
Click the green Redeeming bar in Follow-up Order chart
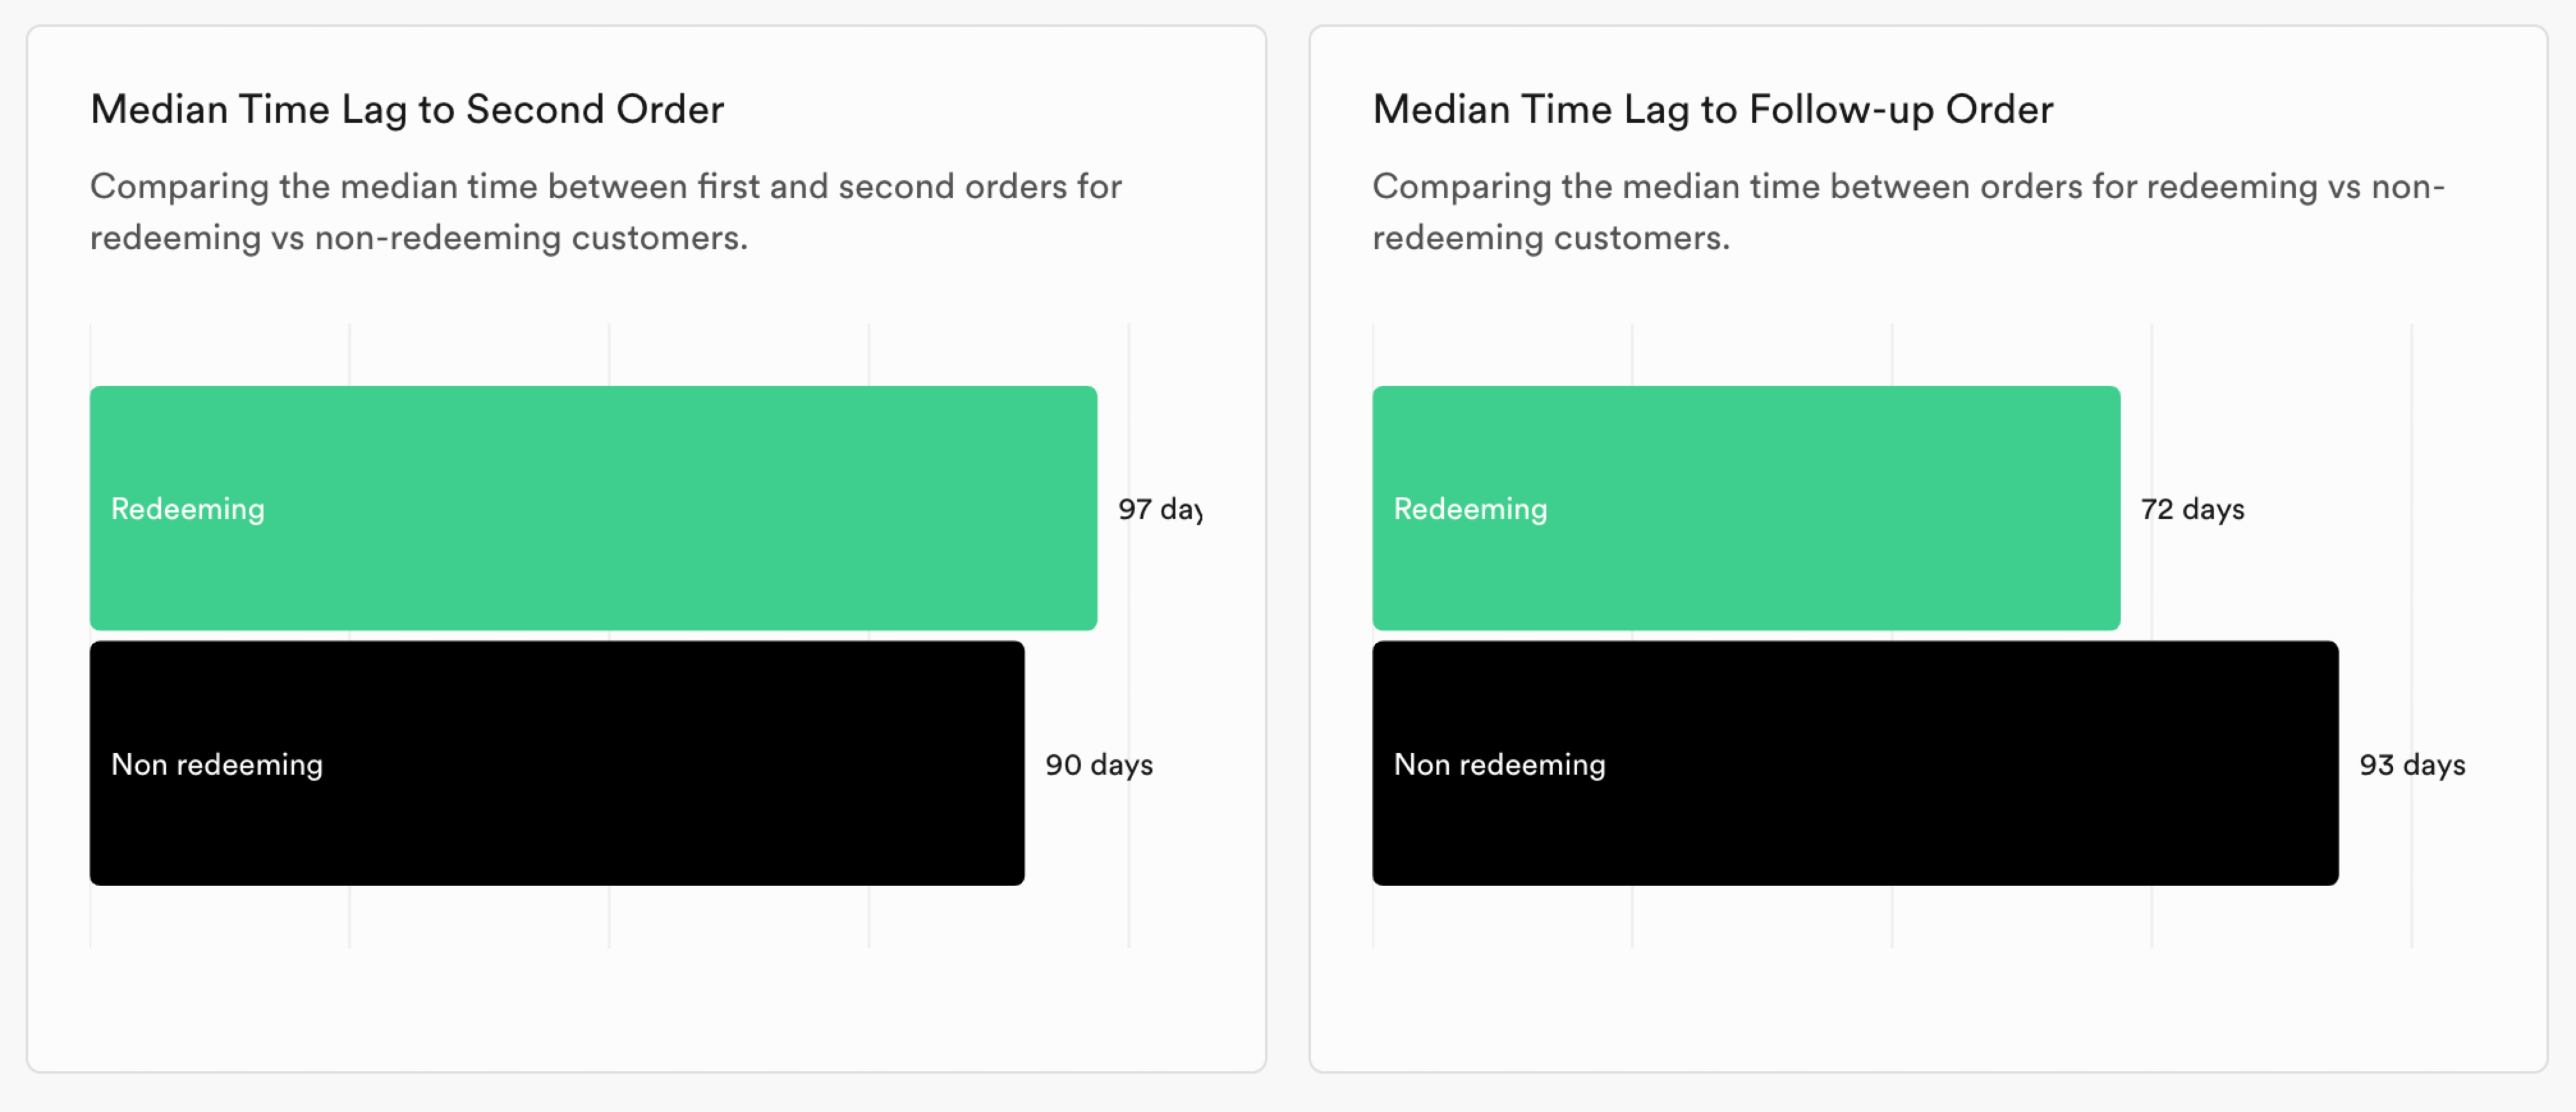[1746, 508]
